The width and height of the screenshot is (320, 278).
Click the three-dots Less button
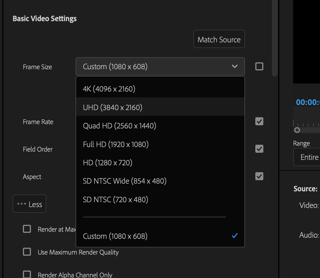pos(29,204)
